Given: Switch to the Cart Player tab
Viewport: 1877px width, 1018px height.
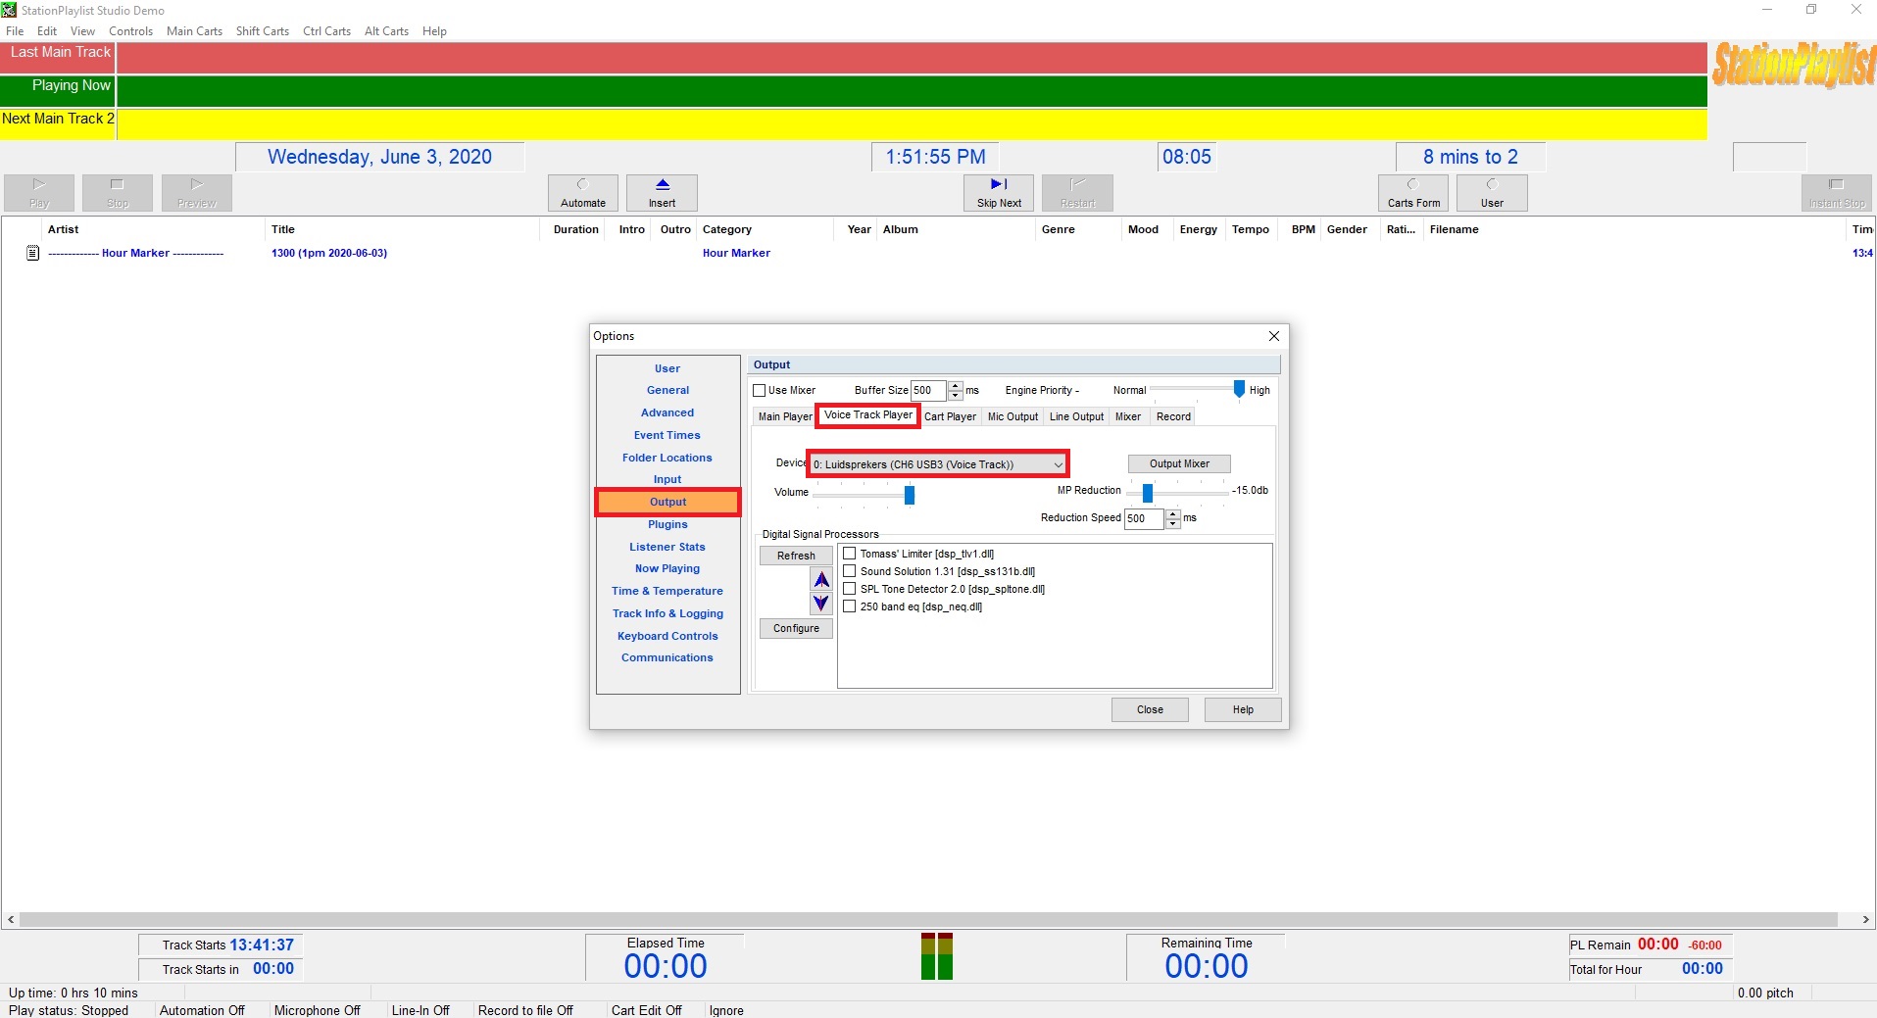Looking at the screenshot, I should point(950,416).
